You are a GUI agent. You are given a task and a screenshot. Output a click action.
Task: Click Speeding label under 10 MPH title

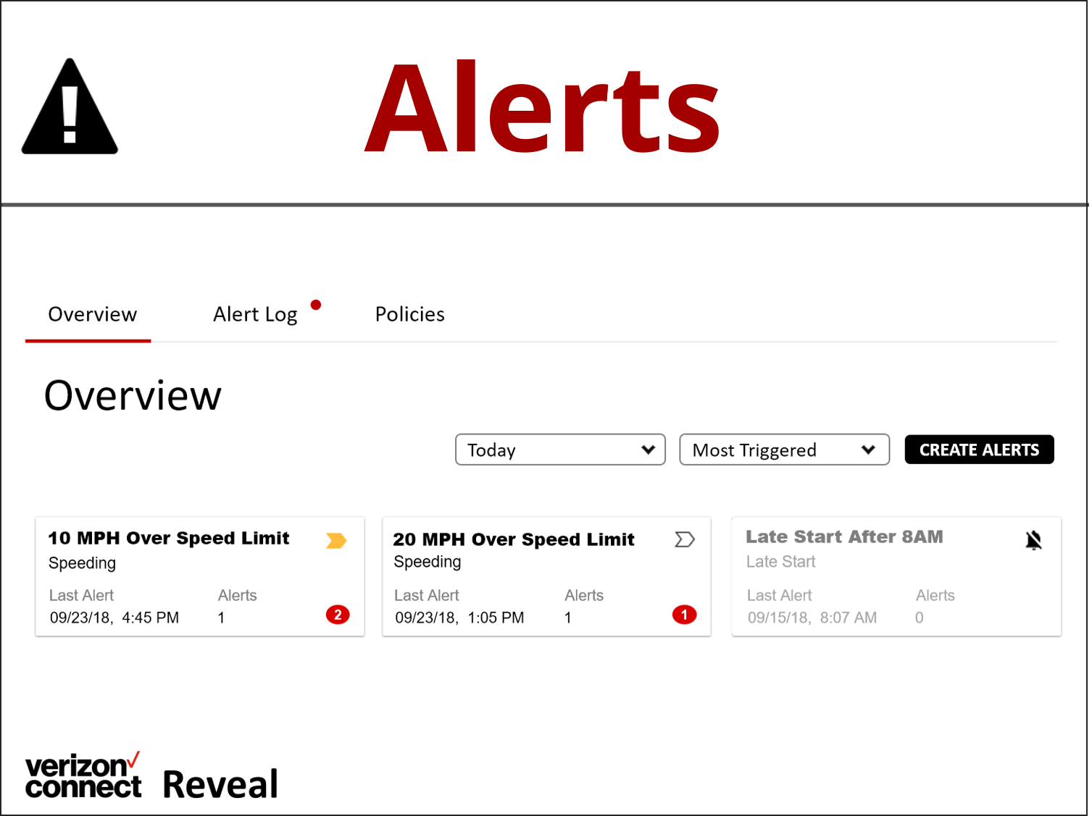pos(82,563)
